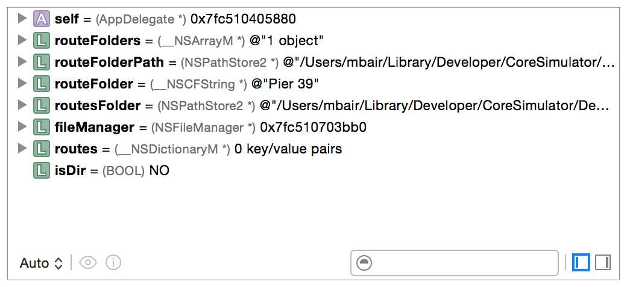Image resolution: width=627 pixels, height=287 pixels.
Task: Expand the self variable disclosure triangle
Action: pyautogui.click(x=22, y=18)
